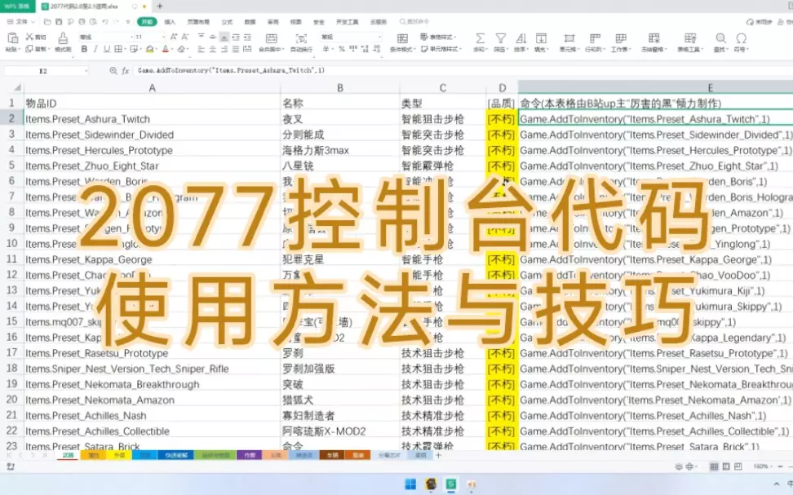Switch to the Insert (插入) ribbon tab

click(170, 22)
